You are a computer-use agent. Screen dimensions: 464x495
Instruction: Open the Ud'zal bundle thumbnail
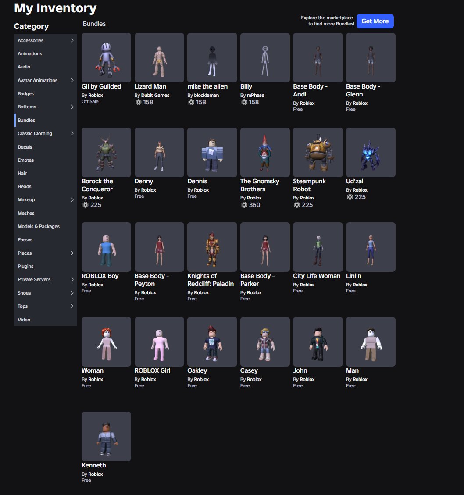pyautogui.click(x=371, y=152)
